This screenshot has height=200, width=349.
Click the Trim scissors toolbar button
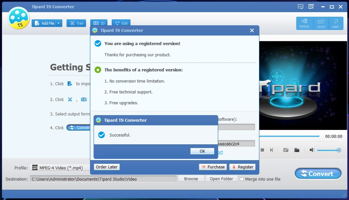pos(76,23)
